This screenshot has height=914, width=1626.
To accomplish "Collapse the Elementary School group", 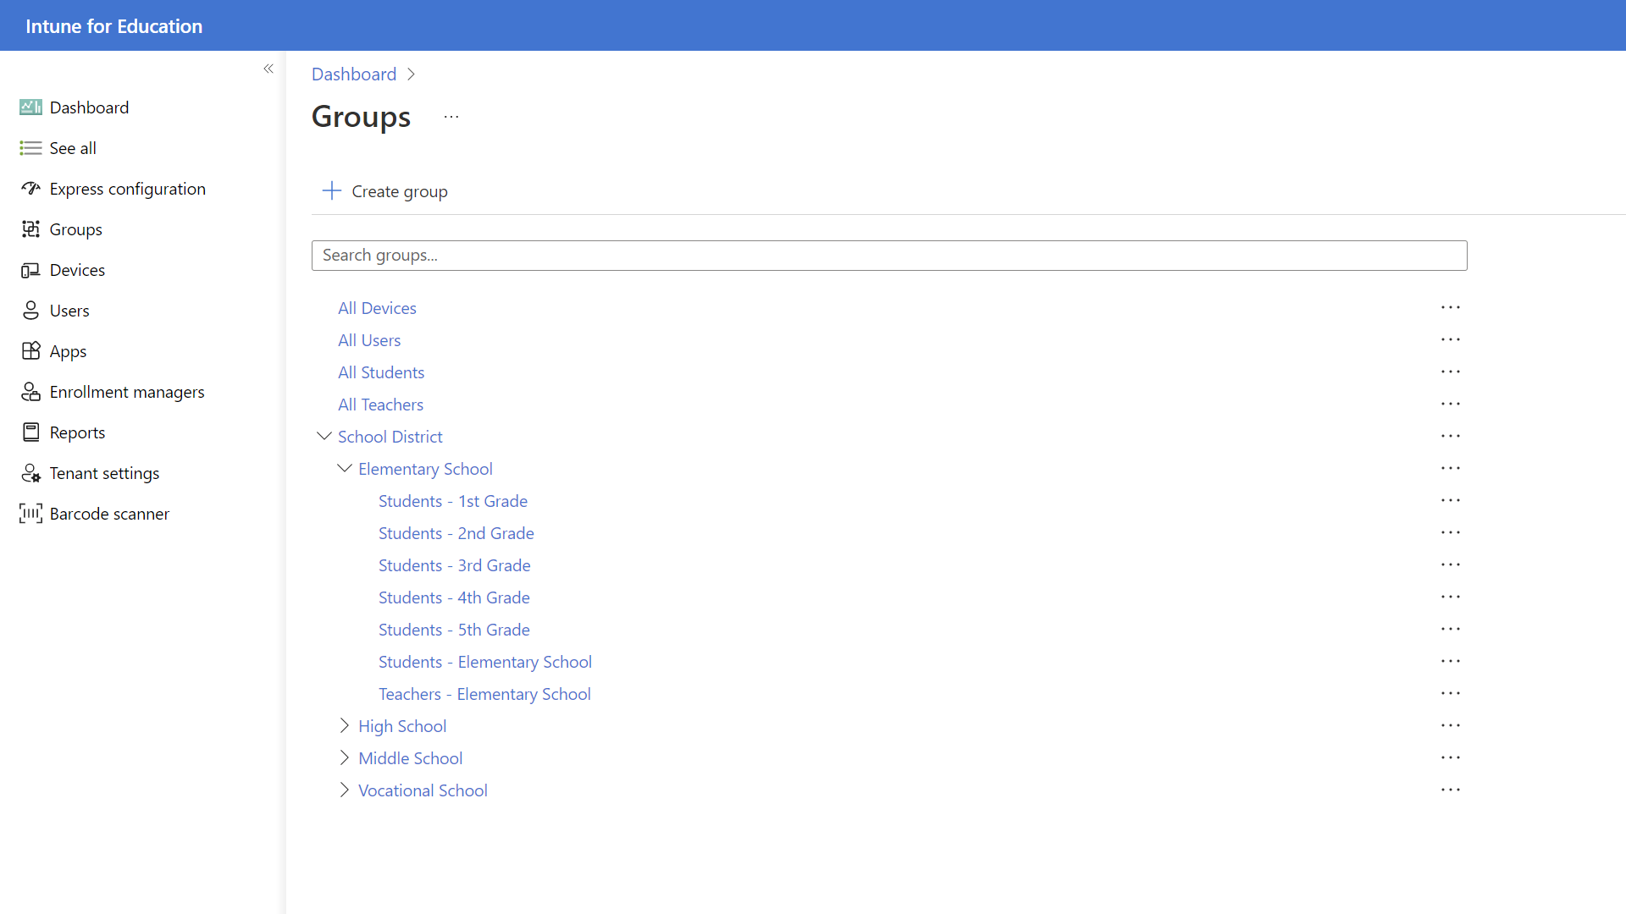I will coord(344,469).
